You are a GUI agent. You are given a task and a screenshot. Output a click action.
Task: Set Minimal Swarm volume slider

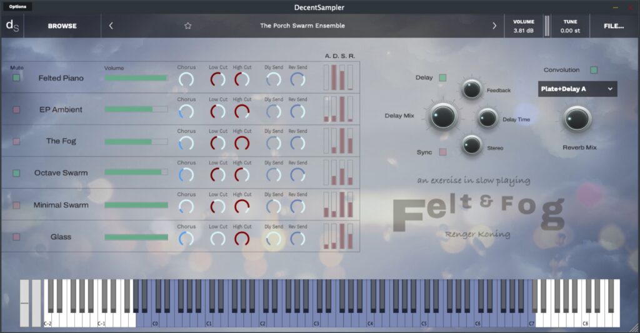[136, 205]
